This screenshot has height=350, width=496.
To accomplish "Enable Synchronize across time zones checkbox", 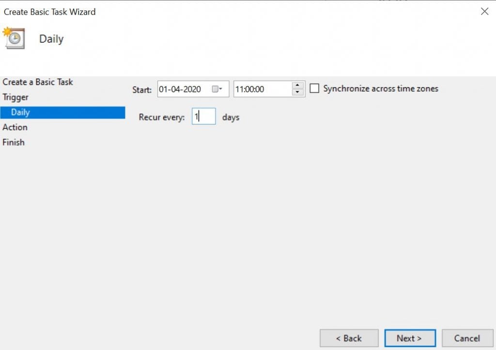I will tap(314, 88).
